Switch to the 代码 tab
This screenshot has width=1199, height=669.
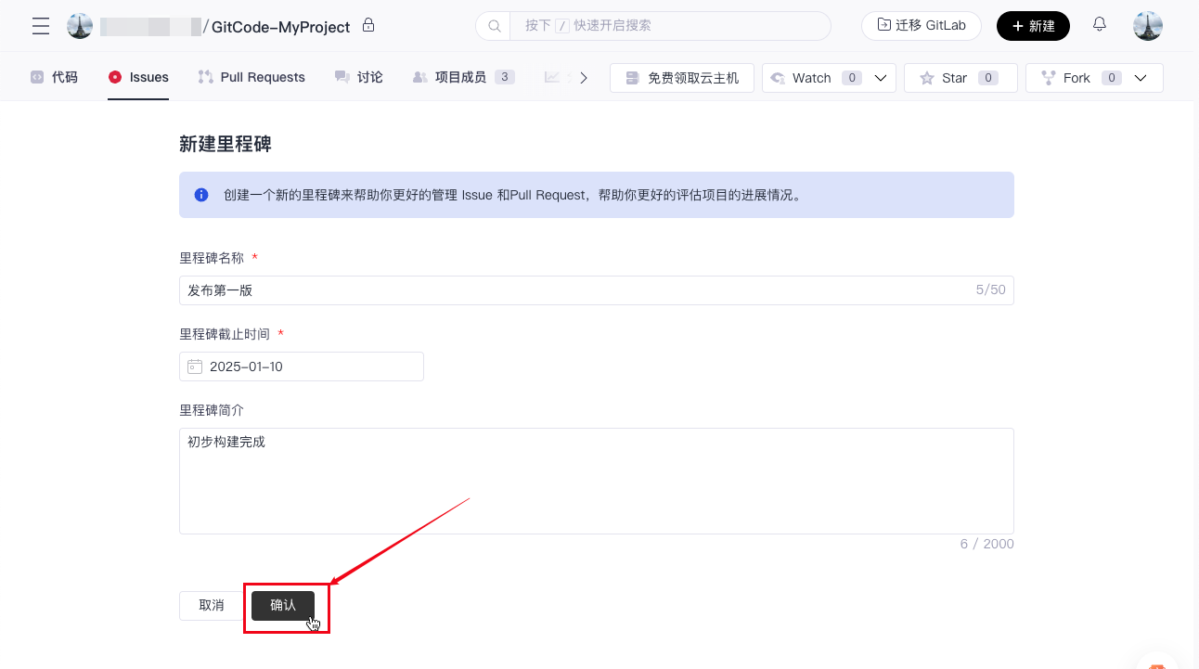click(x=54, y=77)
